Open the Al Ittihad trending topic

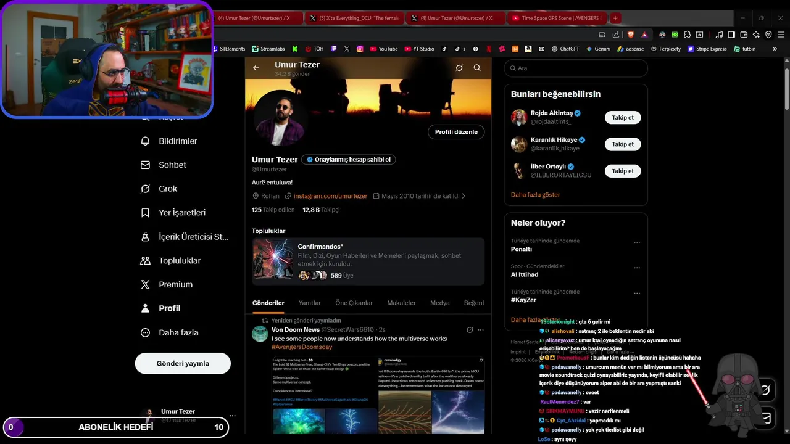pyautogui.click(x=525, y=274)
